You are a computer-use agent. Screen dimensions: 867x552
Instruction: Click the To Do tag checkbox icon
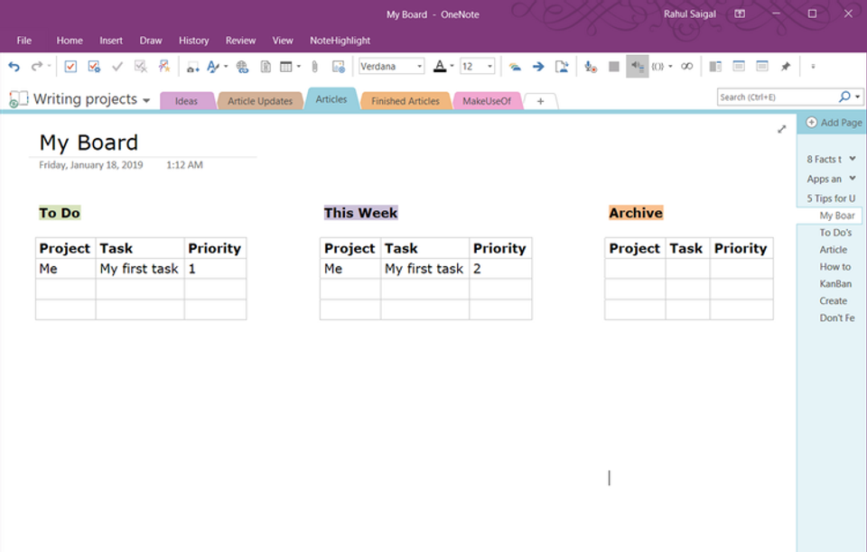tap(70, 67)
